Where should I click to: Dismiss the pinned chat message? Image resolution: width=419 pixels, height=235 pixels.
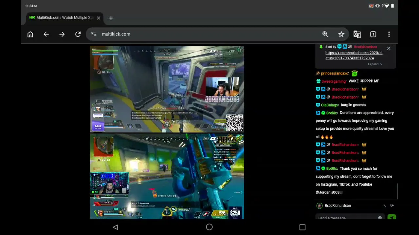(389, 48)
